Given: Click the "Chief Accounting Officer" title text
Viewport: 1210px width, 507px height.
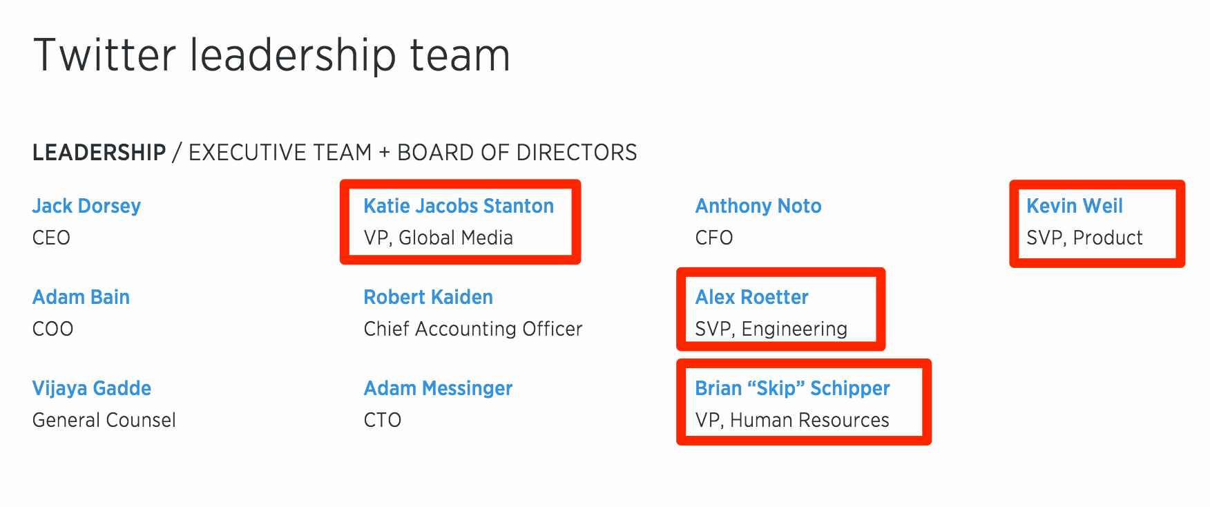Looking at the screenshot, I should click(x=472, y=329).
